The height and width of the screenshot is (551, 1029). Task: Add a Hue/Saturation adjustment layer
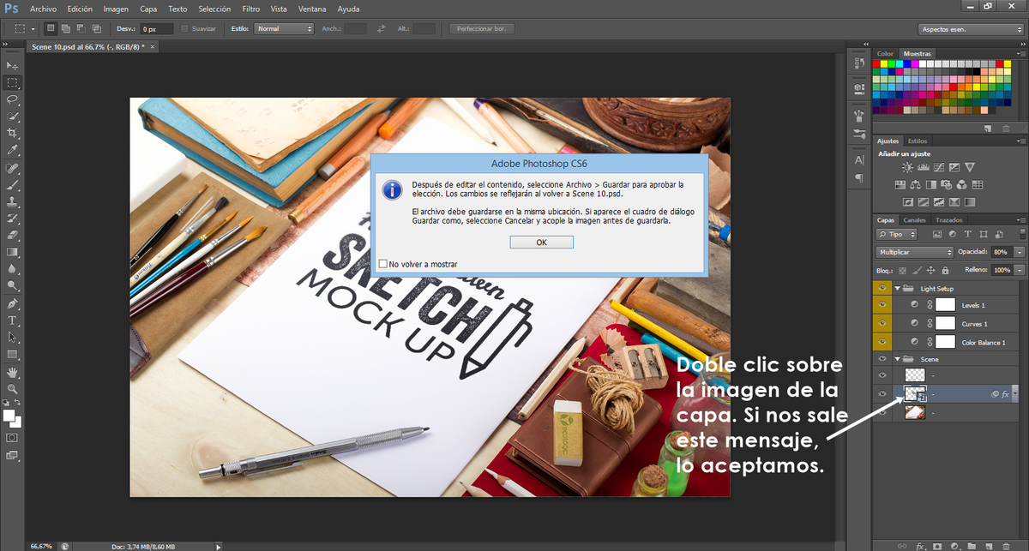900,184
